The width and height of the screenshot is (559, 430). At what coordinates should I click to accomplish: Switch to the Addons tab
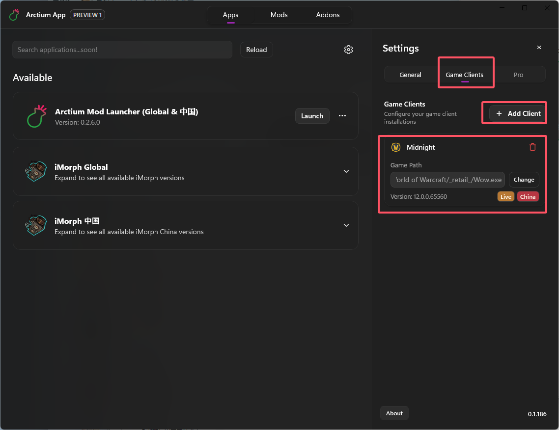pyautogui.click(x=328, y=15)
